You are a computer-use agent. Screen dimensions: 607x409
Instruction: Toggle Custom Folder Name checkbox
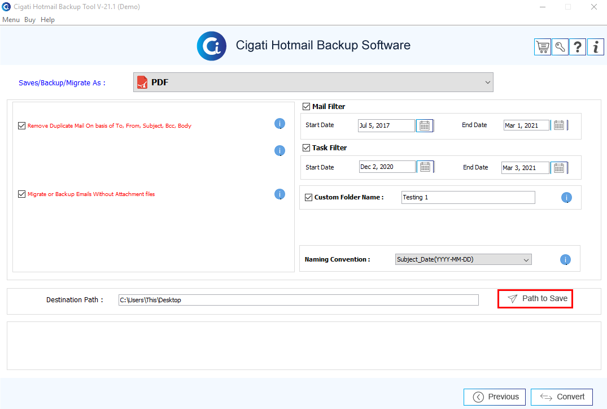point(308,198)
